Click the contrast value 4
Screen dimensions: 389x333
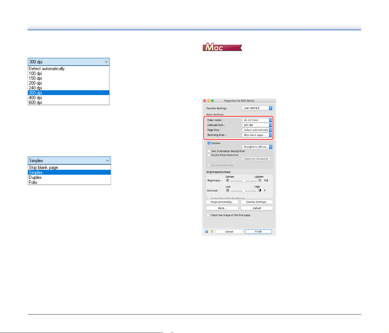point(265,191)
